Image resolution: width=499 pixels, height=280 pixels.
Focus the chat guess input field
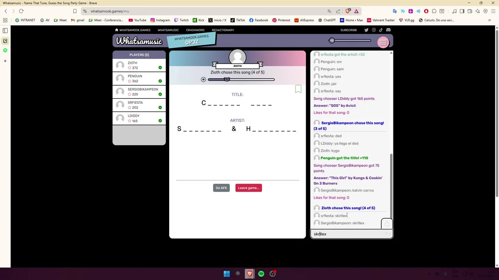click(x=351, y=234)
